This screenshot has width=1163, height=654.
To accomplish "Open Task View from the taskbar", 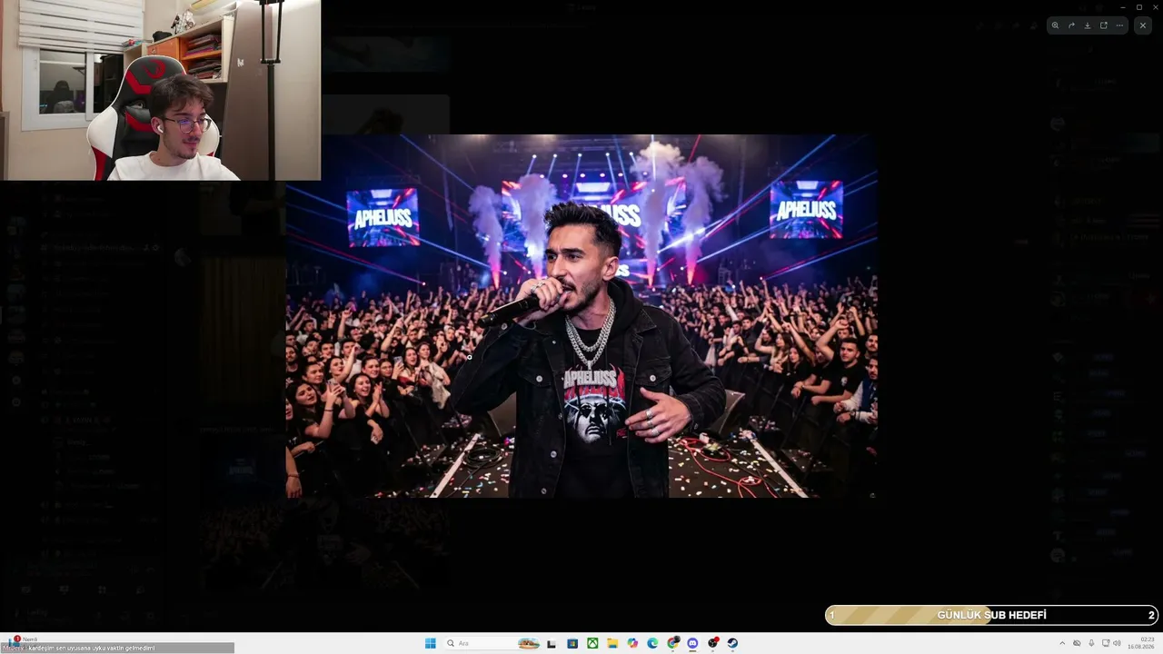I will pos(552,643).
